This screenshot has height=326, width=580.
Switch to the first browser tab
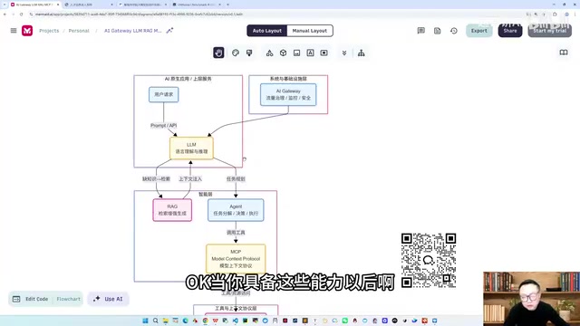[34, 5]
